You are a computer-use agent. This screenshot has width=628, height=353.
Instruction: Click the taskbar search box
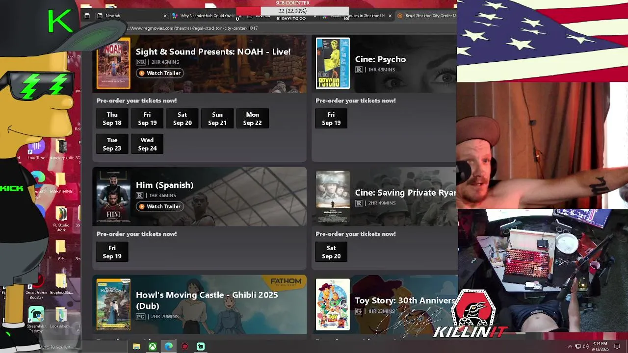83,347
